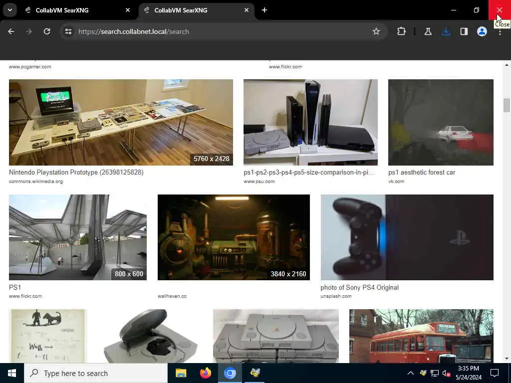511x383 pixels.
Task: Open the tab search dropdown arrow
Action: [x=10, y=10]
